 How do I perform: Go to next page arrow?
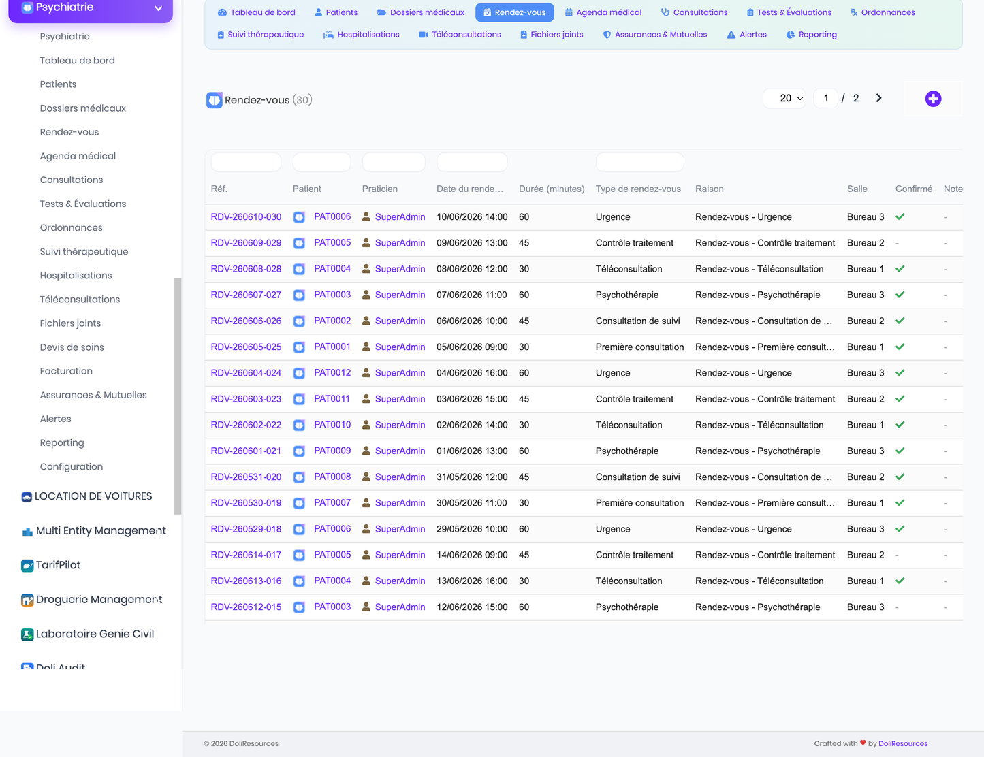point(878,98)
